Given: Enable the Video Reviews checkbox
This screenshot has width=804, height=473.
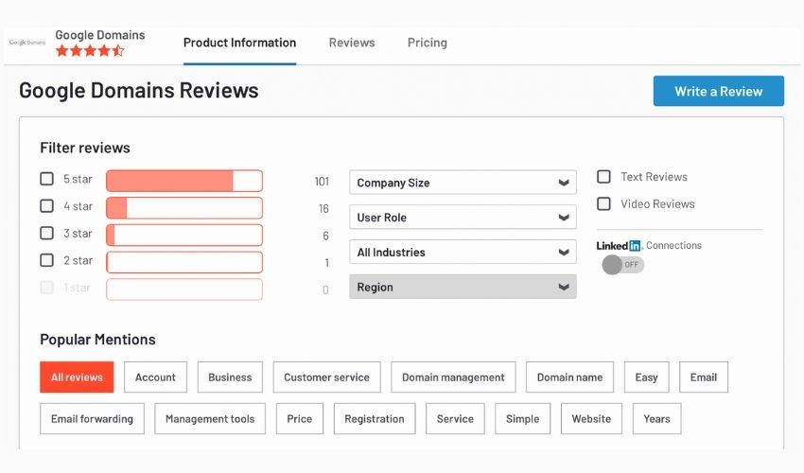Looking at the screenshot, I should click(604, 203).
